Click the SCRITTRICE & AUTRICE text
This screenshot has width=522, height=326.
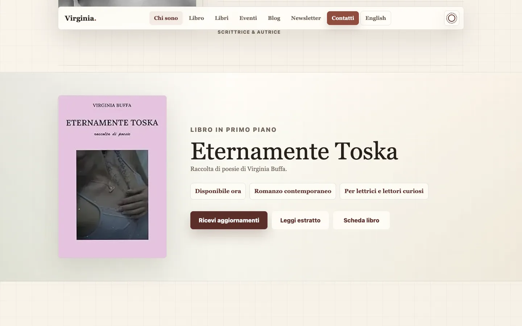pos(249,32)
